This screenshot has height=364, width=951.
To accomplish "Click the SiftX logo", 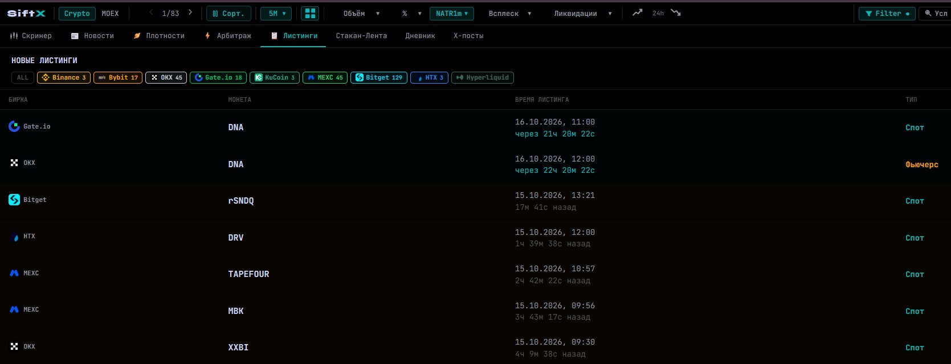I will [x=26, y=13].
